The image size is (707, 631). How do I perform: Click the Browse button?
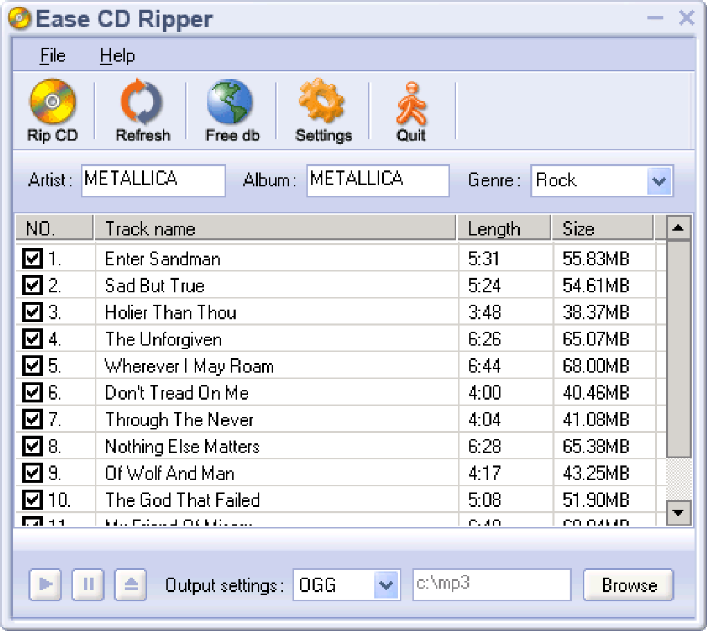pyautogui.click(x=629, y=585)
